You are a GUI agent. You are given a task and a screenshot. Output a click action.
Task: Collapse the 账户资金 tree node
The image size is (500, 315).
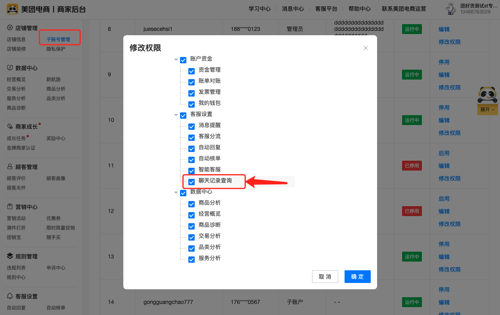click(176, 60)
